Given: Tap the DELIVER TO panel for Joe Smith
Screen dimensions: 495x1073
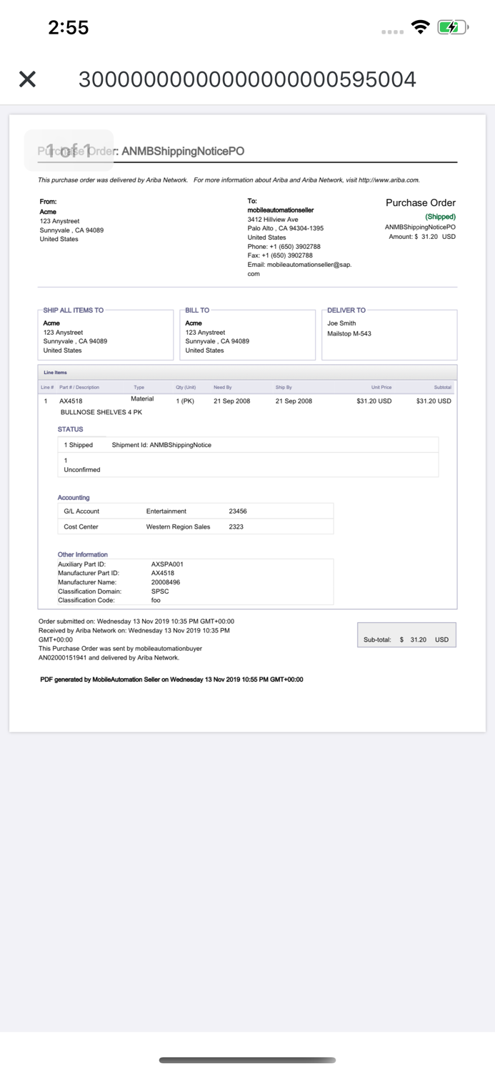Looking at the screenshot, I should tap(389, 333).
